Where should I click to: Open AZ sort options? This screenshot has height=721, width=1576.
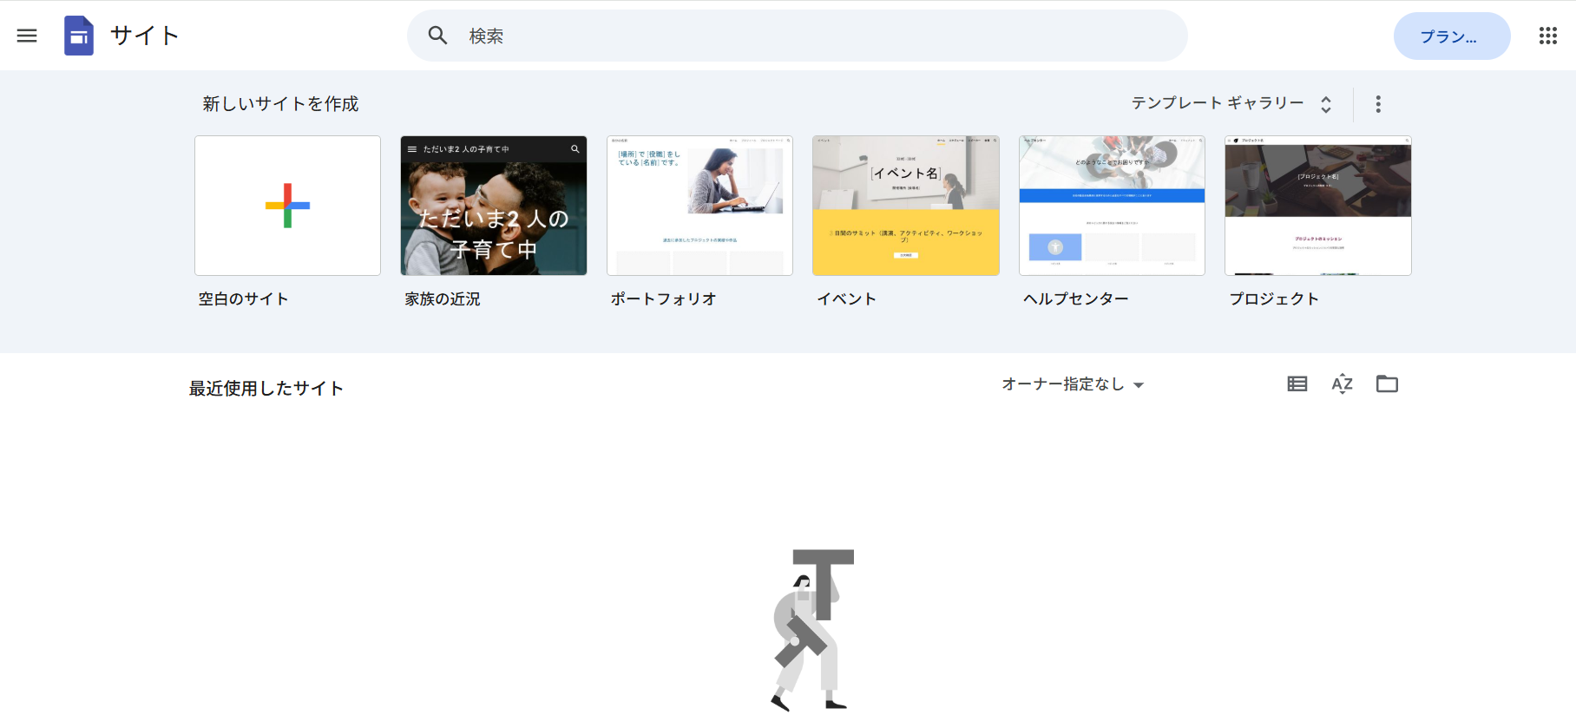point(1343,384)
